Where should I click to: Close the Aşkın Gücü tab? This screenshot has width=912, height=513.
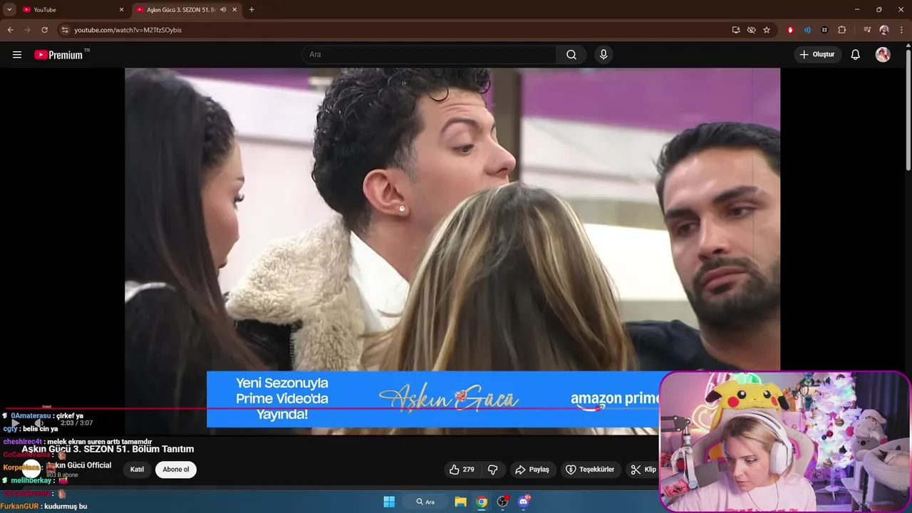coord(234,10)
